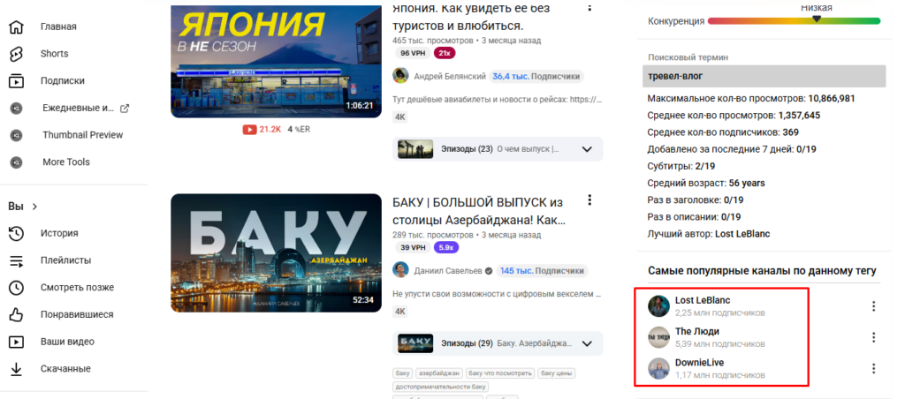
Task: Click the тревел-влог search term field
Action: [x=764, y=76]
